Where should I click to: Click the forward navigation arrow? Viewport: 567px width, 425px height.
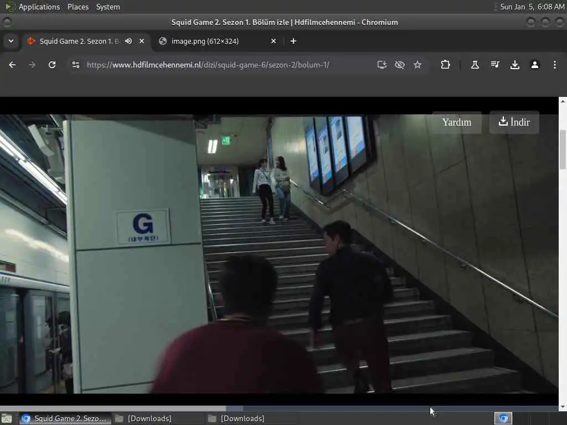click(32, 65)
